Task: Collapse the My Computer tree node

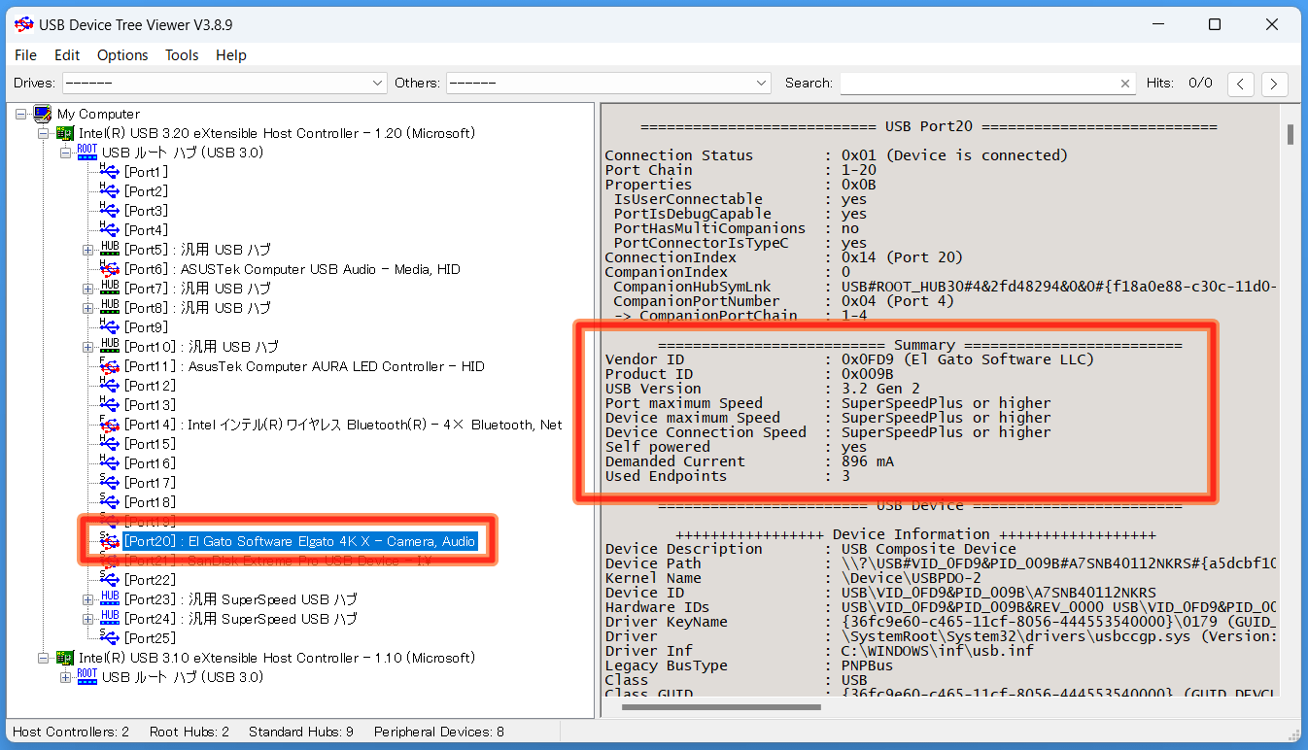Action: (x=21, y=114)
